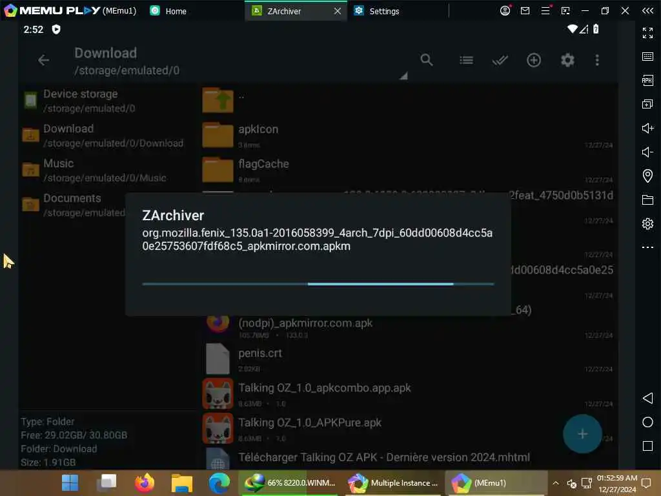Choose Device storage in sidebar
The width and height of the screenshot is (661, 496).
[108, 101]
